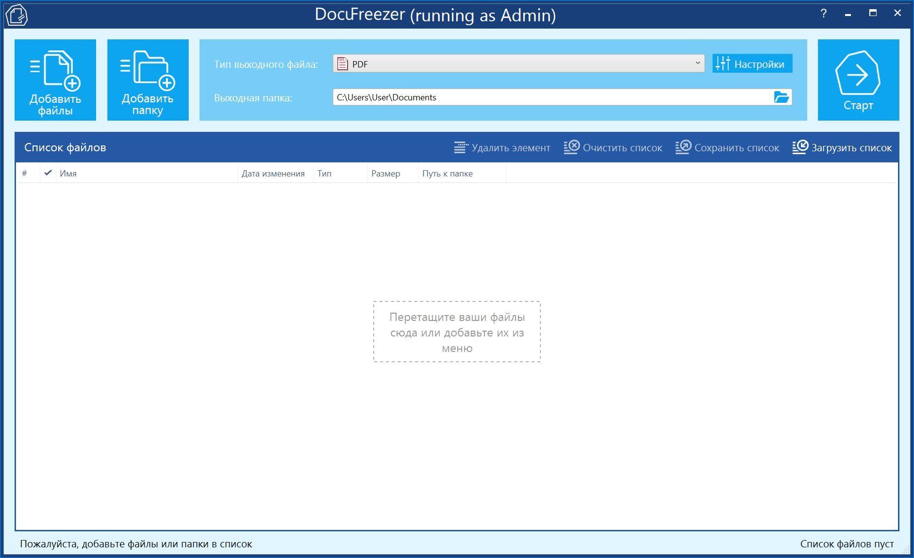Click the Список файлов panel title
This screenshot has height=558, width=914.
65,147
